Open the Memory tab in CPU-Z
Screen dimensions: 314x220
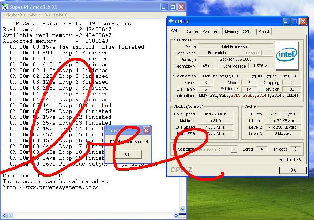[x=232, y=31]
